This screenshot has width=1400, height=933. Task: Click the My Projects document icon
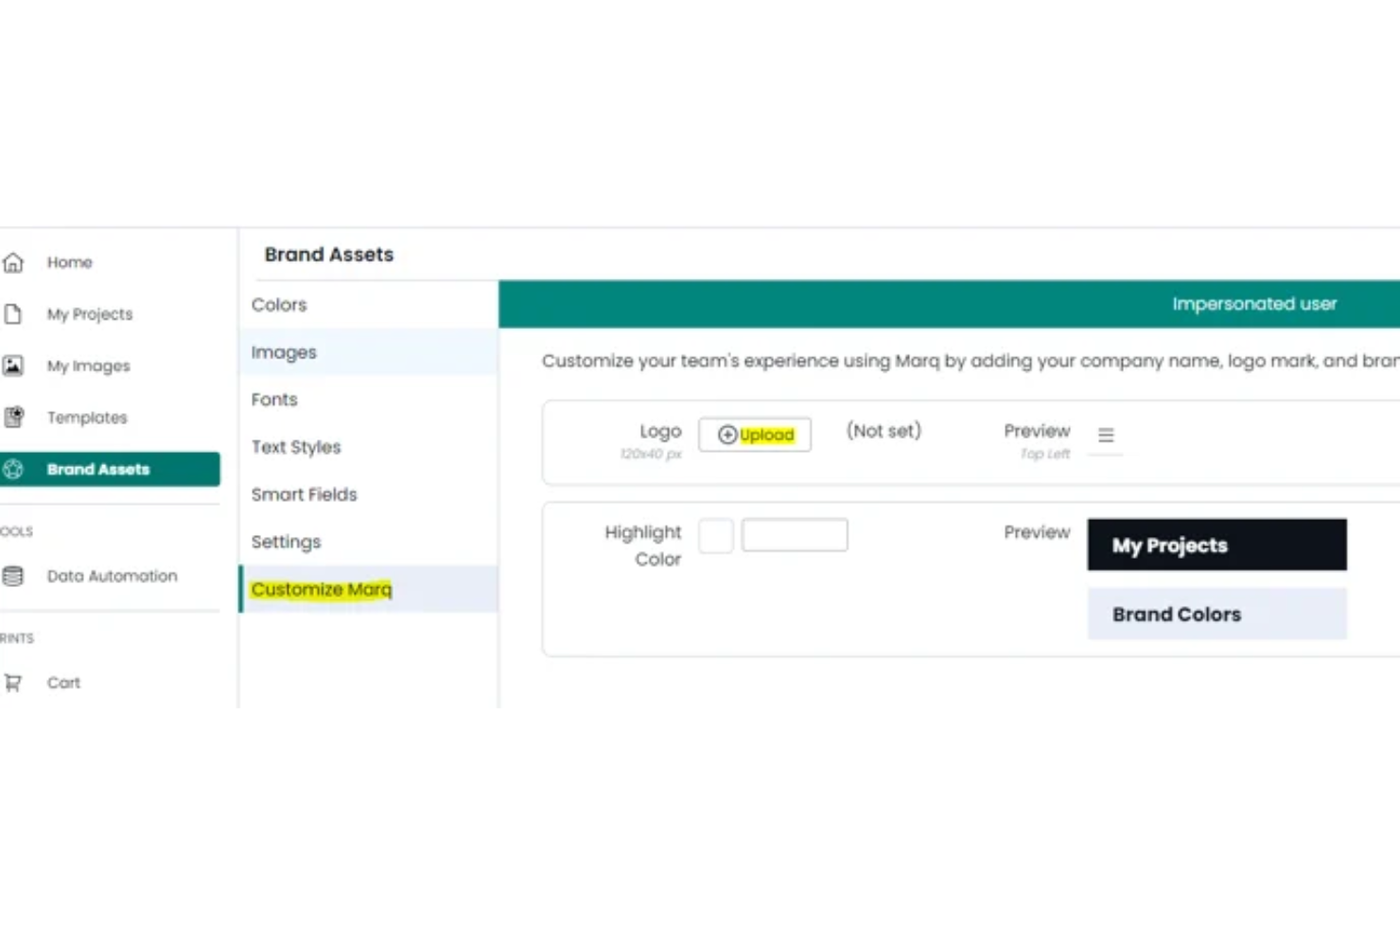point(13,314)
